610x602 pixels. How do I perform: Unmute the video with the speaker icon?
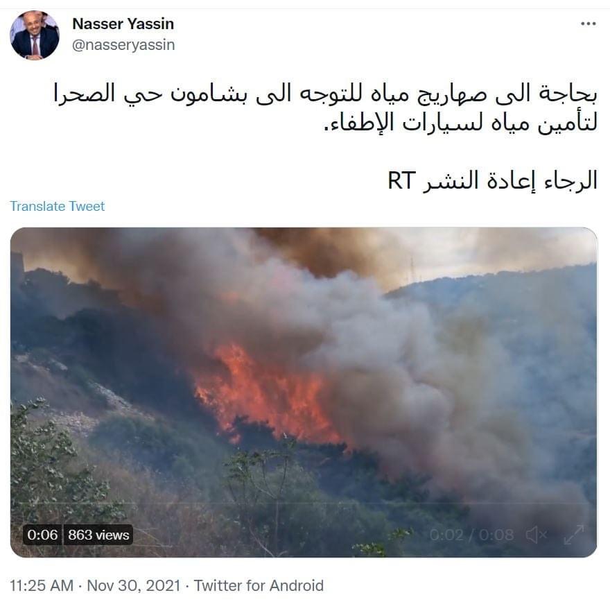point(536,535)
